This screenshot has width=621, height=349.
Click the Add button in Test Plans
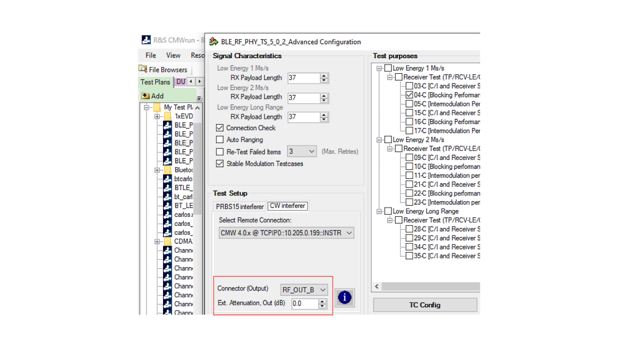click(153, 96)
